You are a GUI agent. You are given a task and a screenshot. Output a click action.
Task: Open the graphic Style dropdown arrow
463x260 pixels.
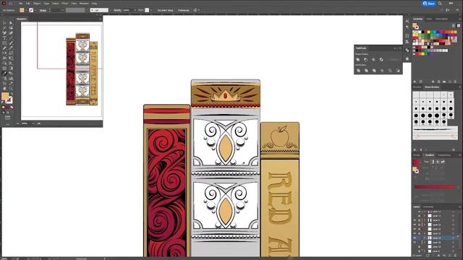click(151, 10)
